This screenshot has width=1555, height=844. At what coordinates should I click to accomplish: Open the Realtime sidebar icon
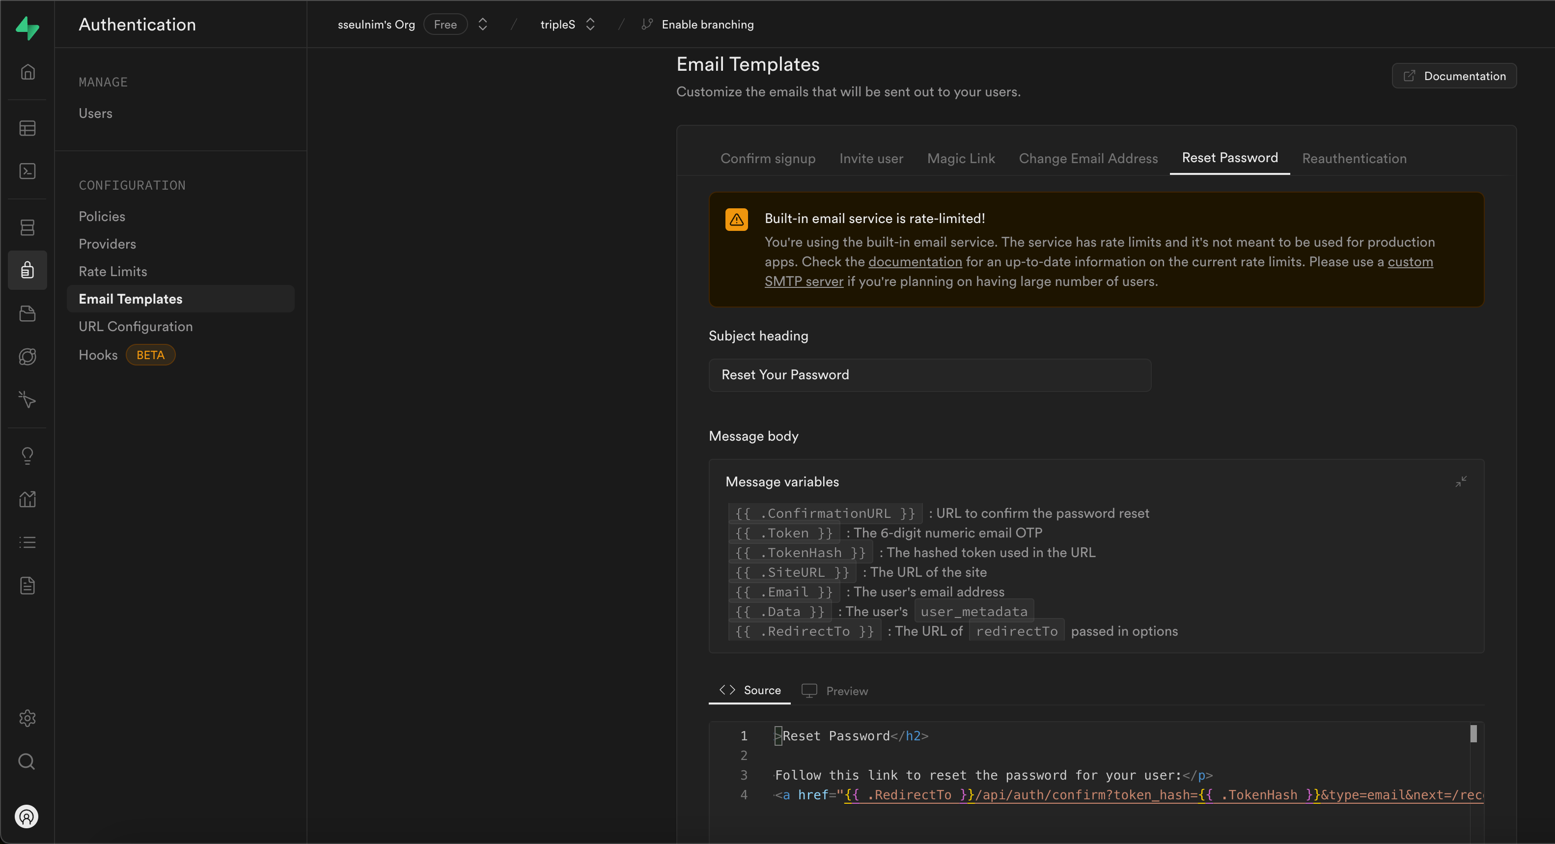(x=27, y=400)
